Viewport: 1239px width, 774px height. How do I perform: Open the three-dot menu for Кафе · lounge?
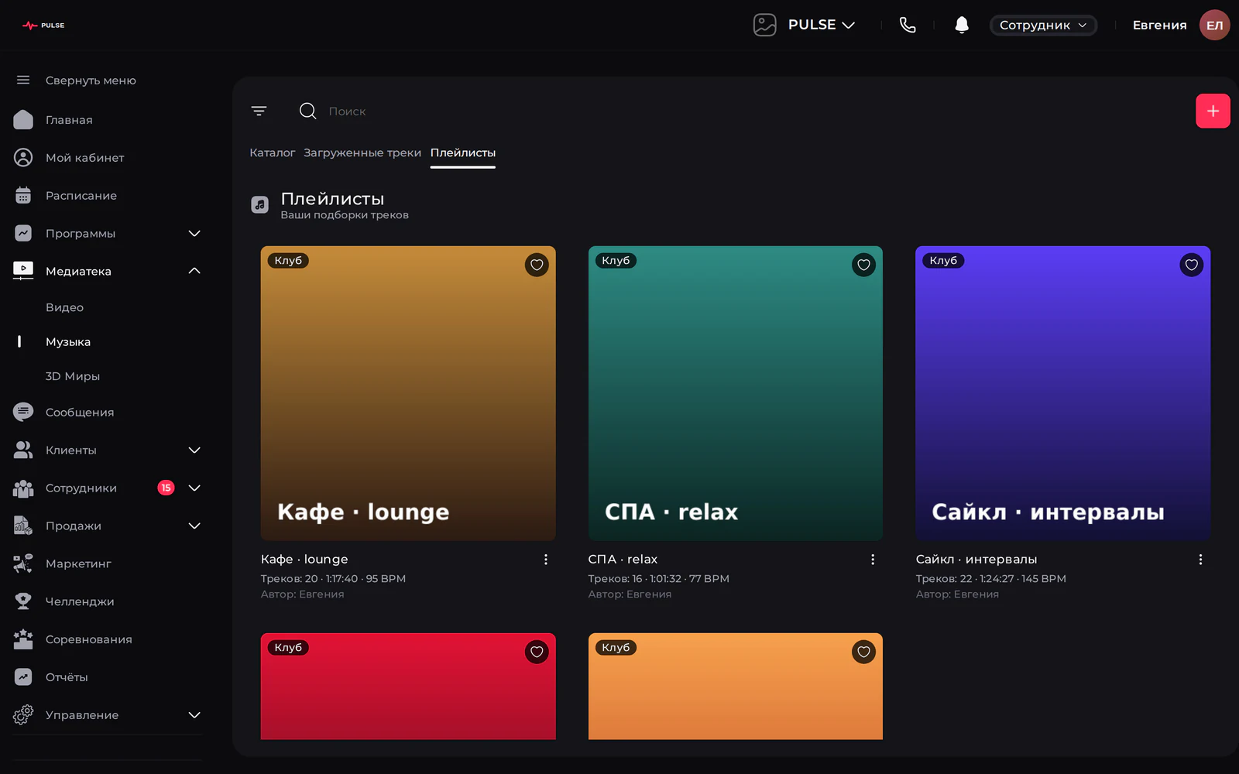tap(546, 560)
